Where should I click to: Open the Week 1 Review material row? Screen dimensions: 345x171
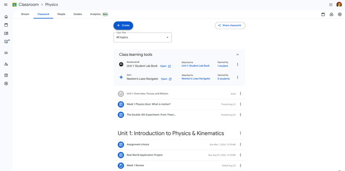tap(179, 166)
